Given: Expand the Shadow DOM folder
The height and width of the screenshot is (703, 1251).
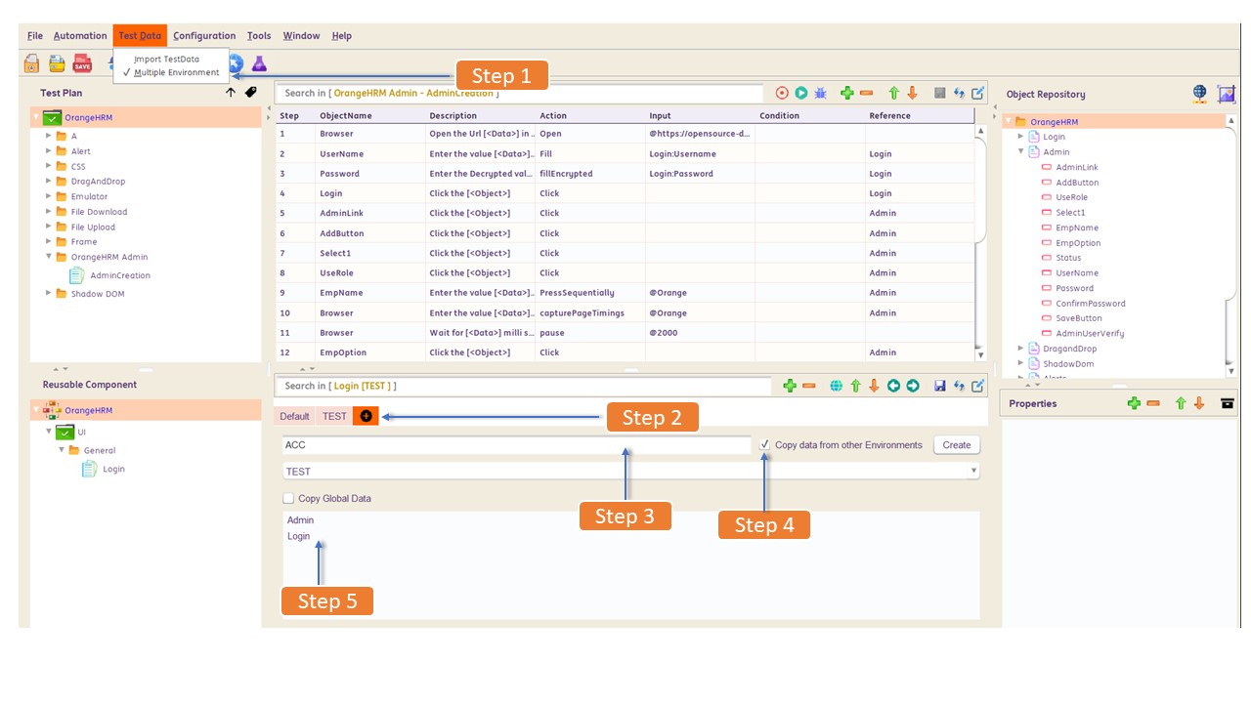Looking at the screenshot, I should (x=49, y=293).
